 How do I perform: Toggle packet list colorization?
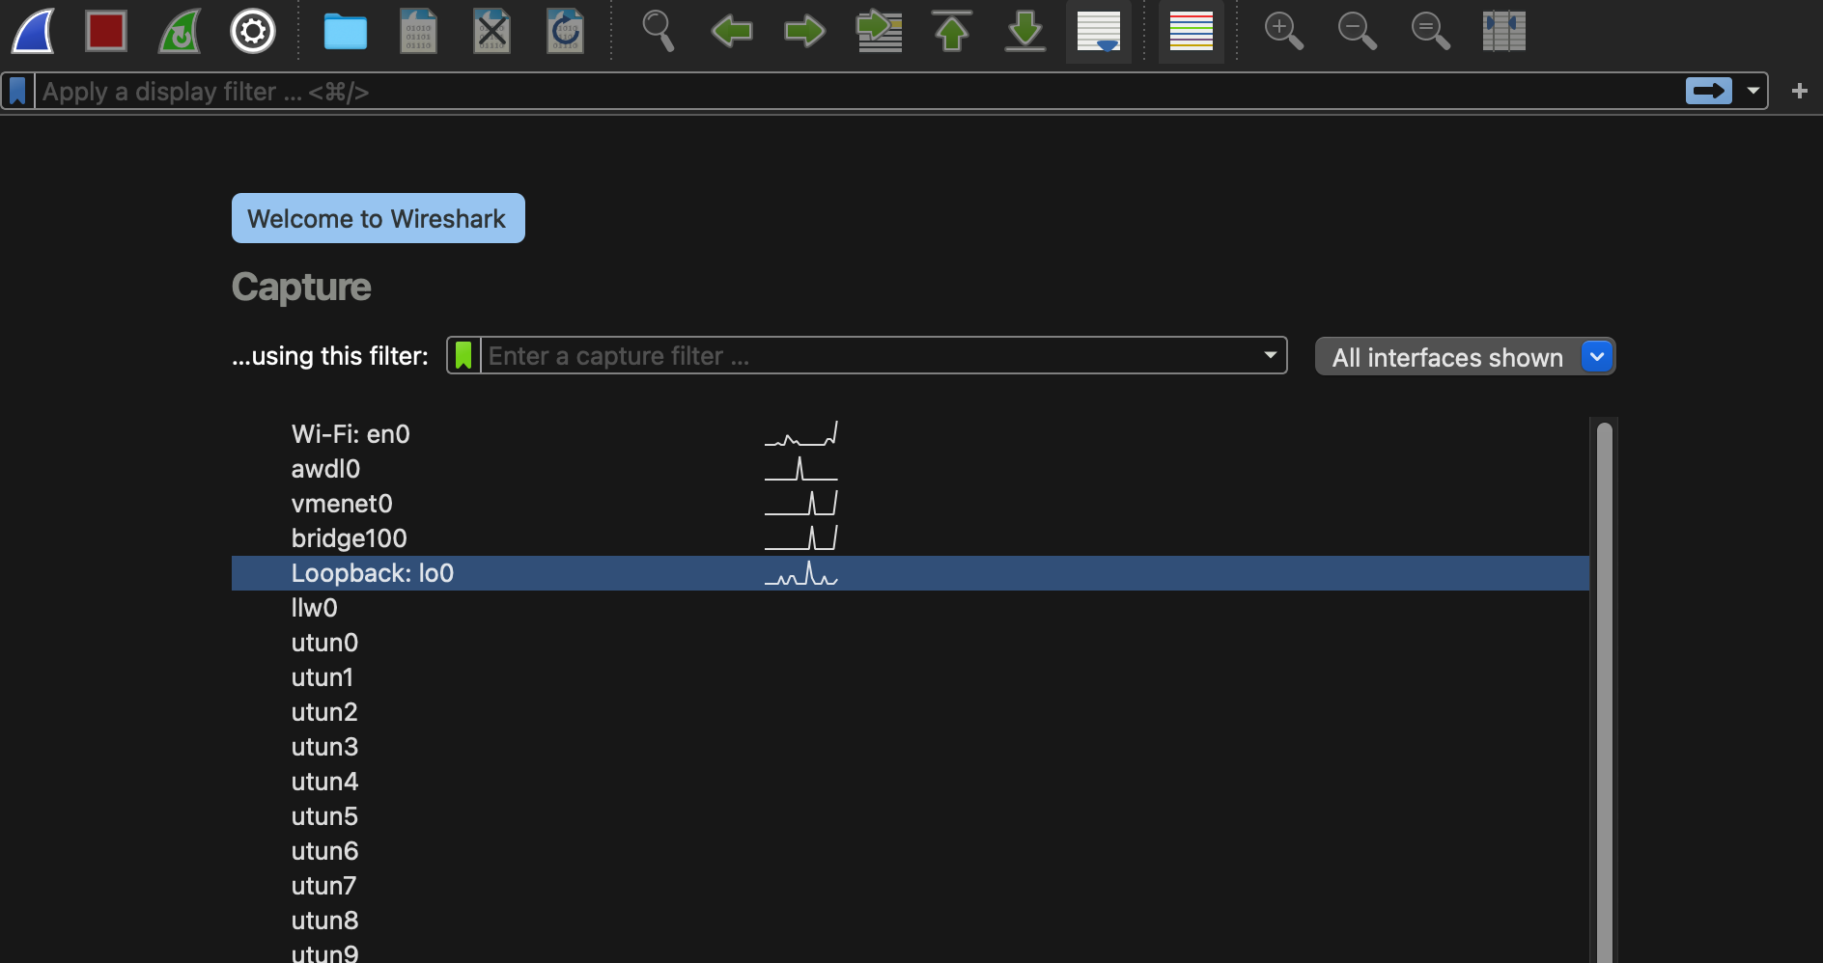[x=1191, y=32]
